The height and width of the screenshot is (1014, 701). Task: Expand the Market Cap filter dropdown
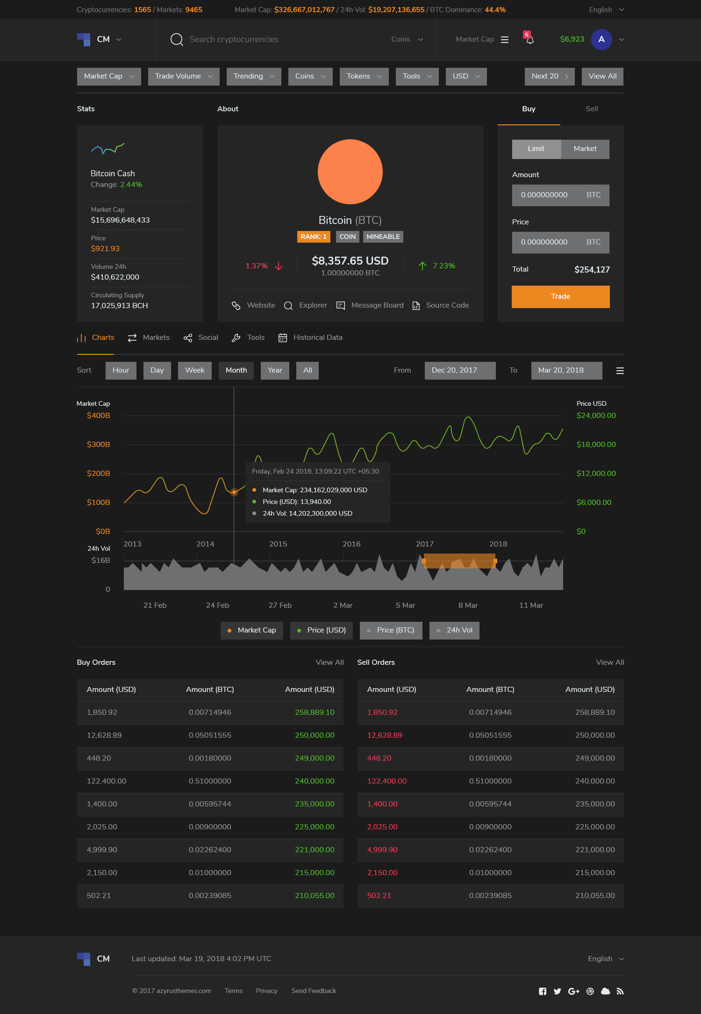109,77
